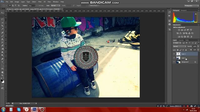Viewport: 200px width, 112px height.
Task: Add a Brightness/Contrast adjustment
Action: coord(179,30)
